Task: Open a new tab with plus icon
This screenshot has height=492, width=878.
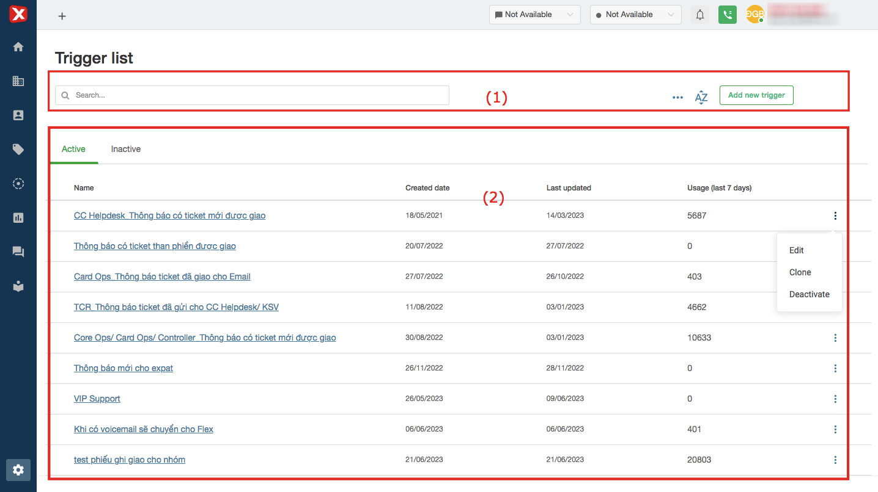Action: 62,16
